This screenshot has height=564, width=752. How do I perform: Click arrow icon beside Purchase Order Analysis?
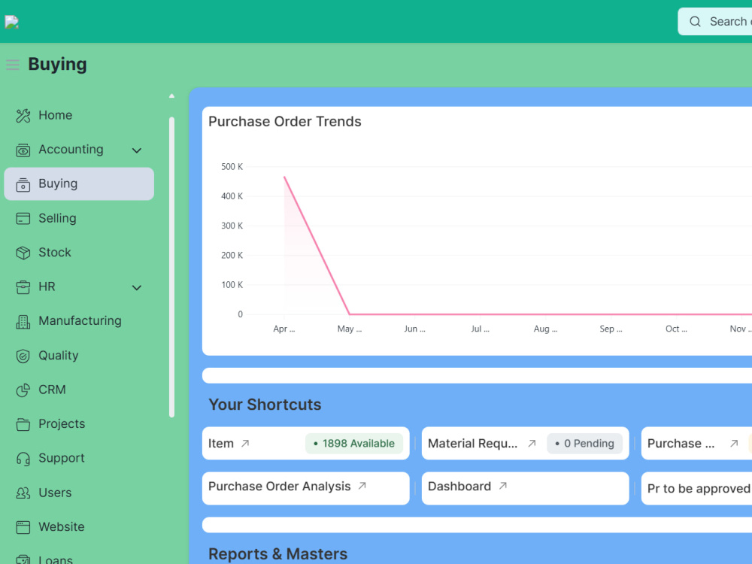[362, 486]
